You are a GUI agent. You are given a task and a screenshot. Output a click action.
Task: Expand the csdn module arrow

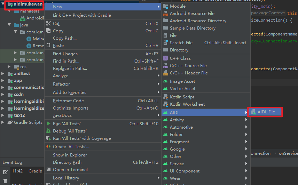coord(3,94)
